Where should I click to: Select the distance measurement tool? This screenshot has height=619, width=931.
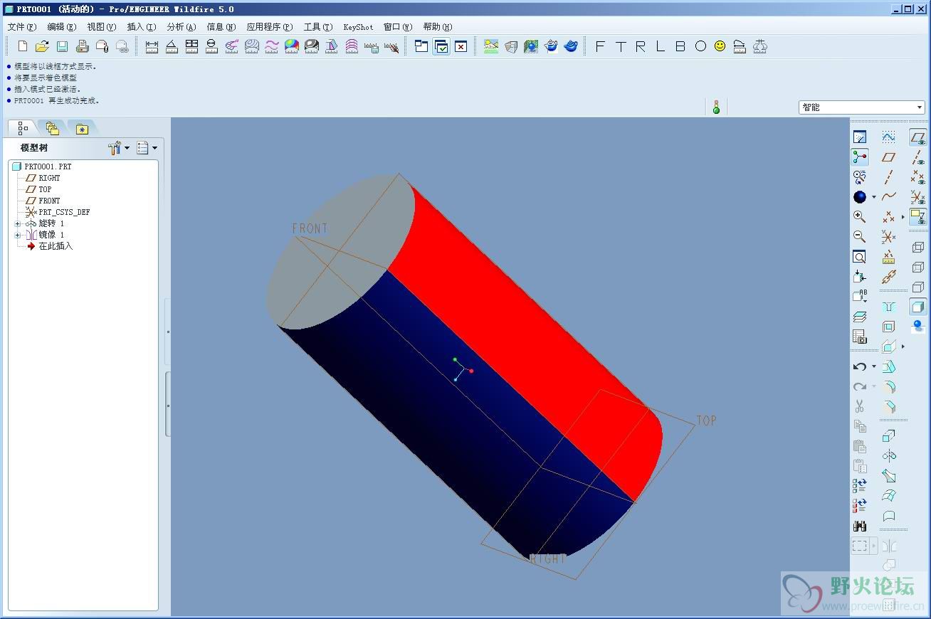pyautogui.click(x=152, y=46)
